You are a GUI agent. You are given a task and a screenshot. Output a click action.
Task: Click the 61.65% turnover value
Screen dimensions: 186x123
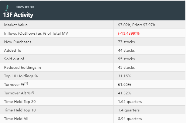(x=125, y=84)
